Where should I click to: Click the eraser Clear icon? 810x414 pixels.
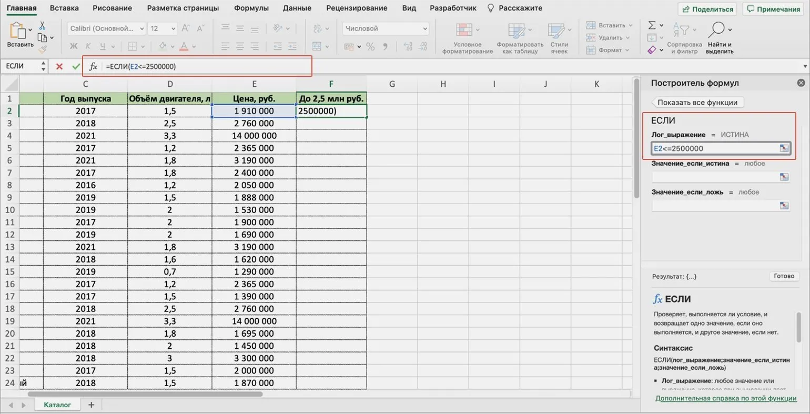click(652, 50)
